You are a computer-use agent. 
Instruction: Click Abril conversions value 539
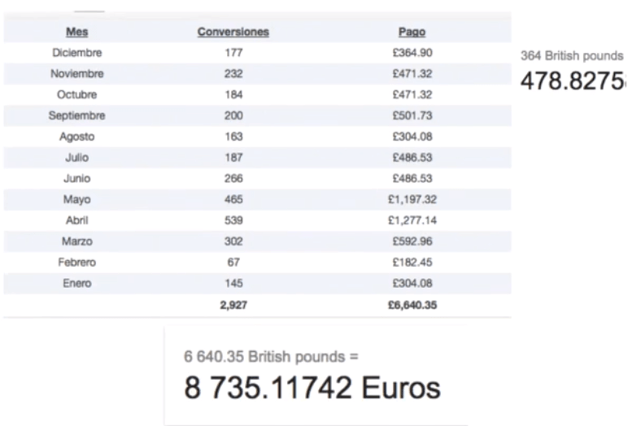click(x=233, y=220)
